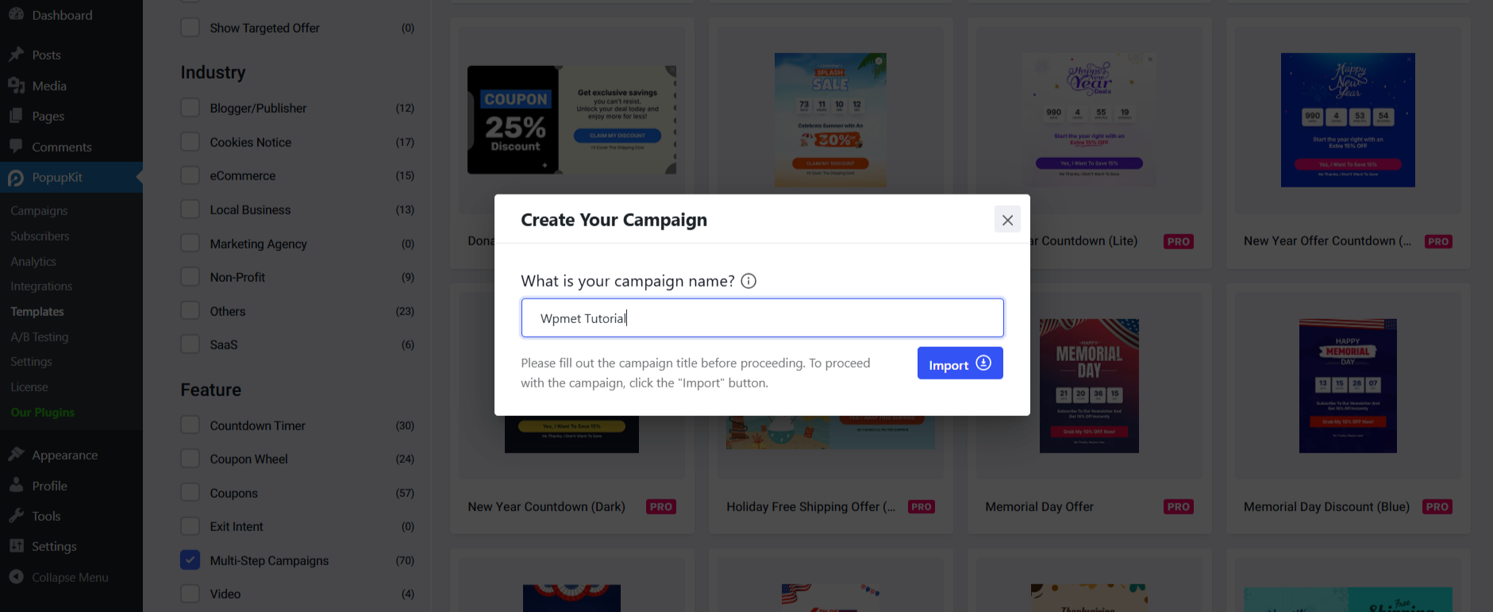
Task: Enable the Countdown Timer feature filter
Action: [190, 425]
